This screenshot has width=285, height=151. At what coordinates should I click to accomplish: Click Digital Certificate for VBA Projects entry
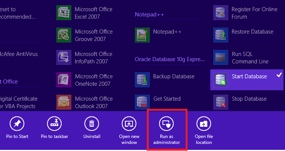[19, 102]
